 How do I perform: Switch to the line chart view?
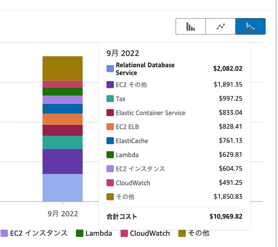click(220, 27)
